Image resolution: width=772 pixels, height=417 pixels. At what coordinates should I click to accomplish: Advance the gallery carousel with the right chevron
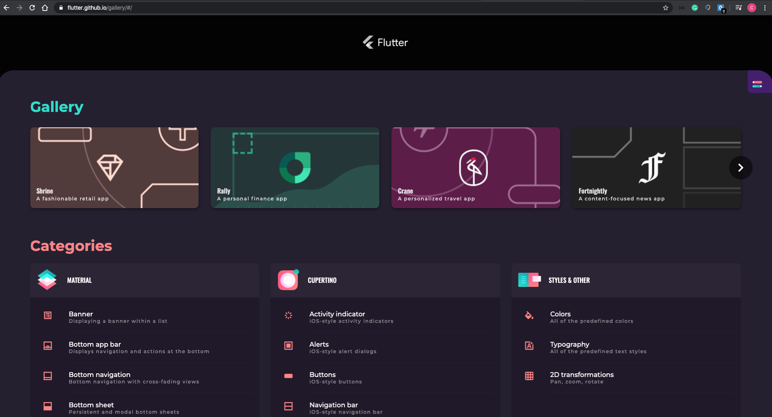click(740, 167)
